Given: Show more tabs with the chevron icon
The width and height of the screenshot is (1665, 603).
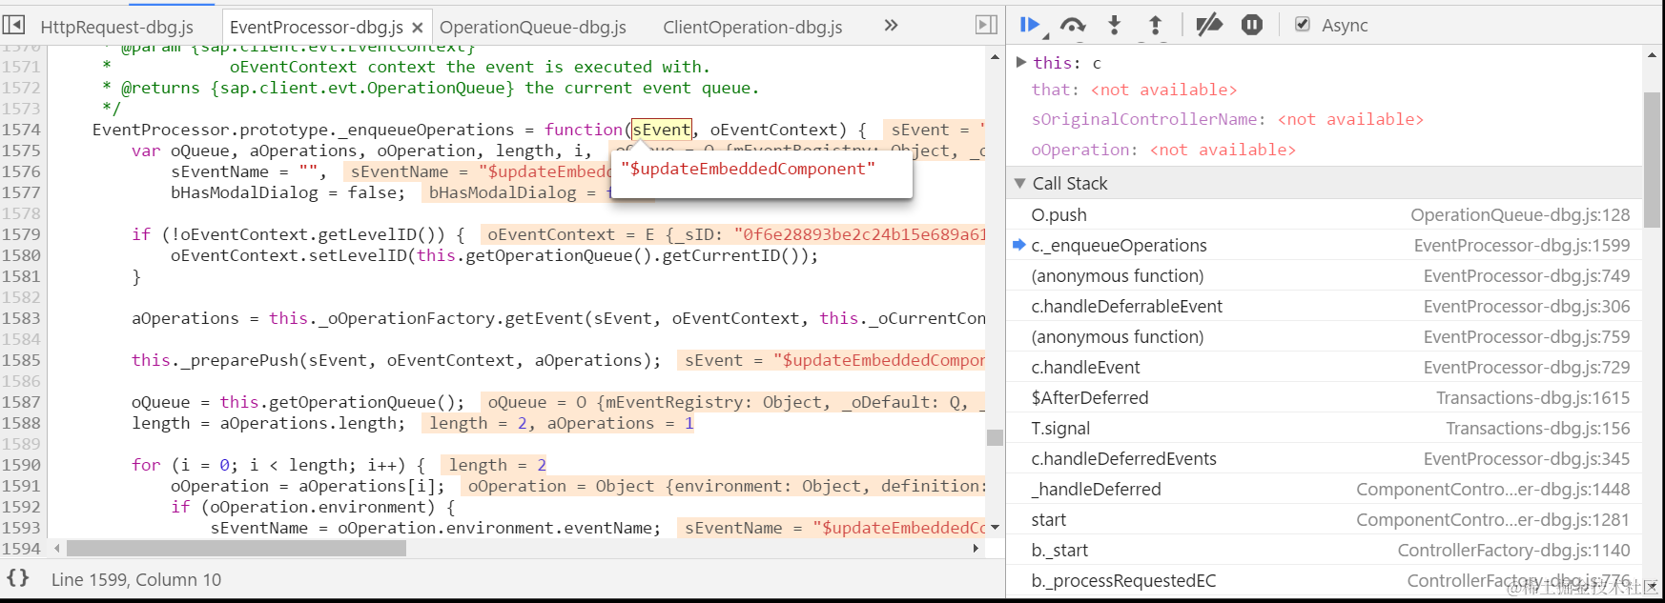Looking at the screenshot, I should coord(892,26).
